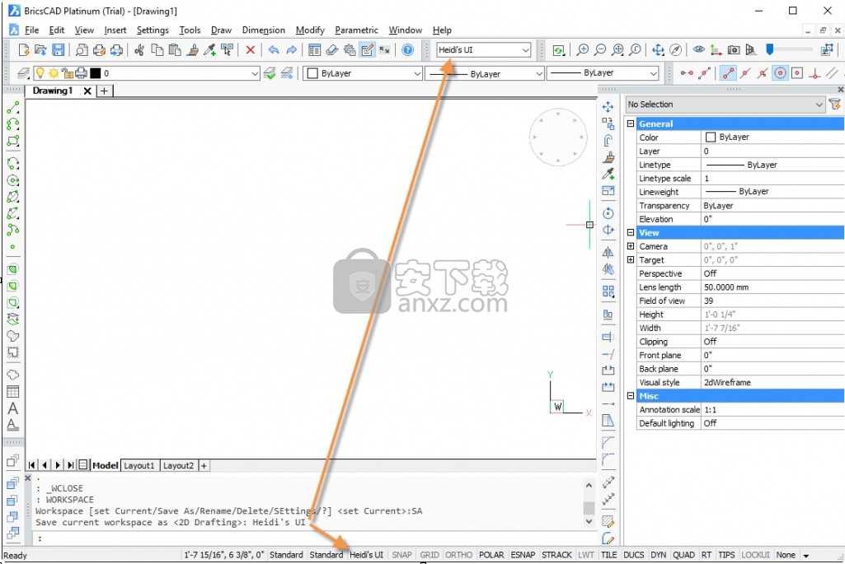
Task: Toggle SNAP in the status bar
Action: click(x=401, y=555)
